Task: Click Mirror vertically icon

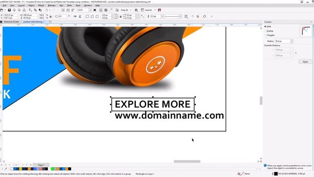Action: [x=80, y=16]
